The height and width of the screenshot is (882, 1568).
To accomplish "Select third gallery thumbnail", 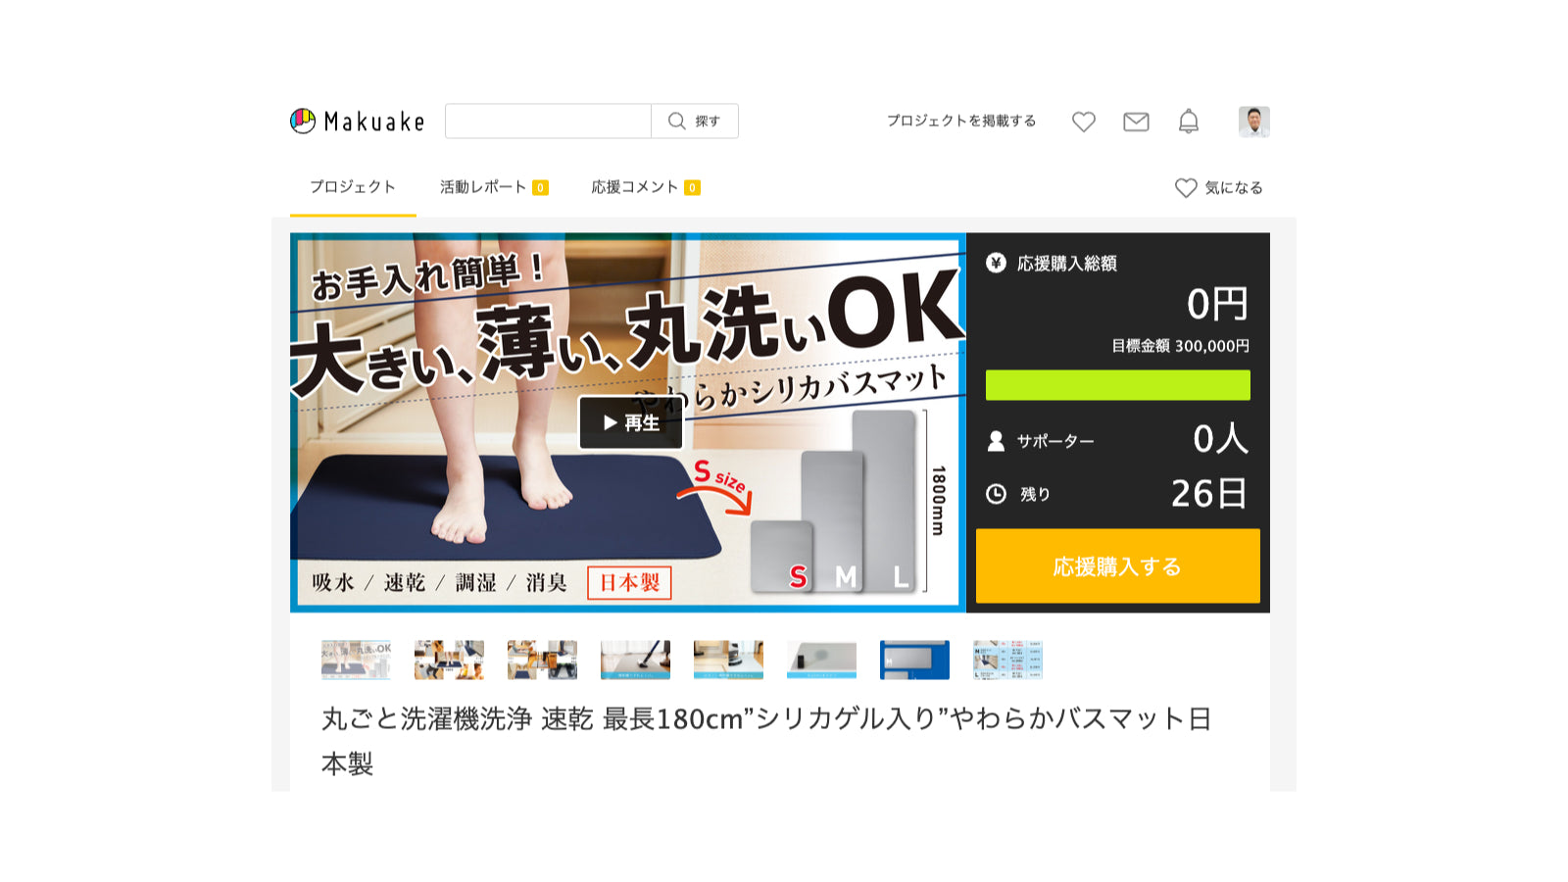I will click(542, 660).
